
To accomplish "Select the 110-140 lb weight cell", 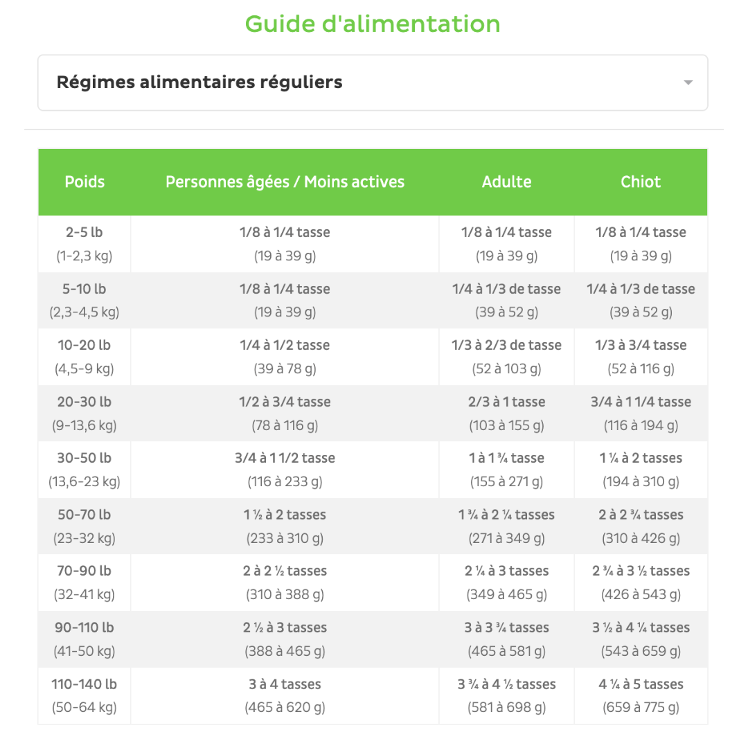I will 84,695.
